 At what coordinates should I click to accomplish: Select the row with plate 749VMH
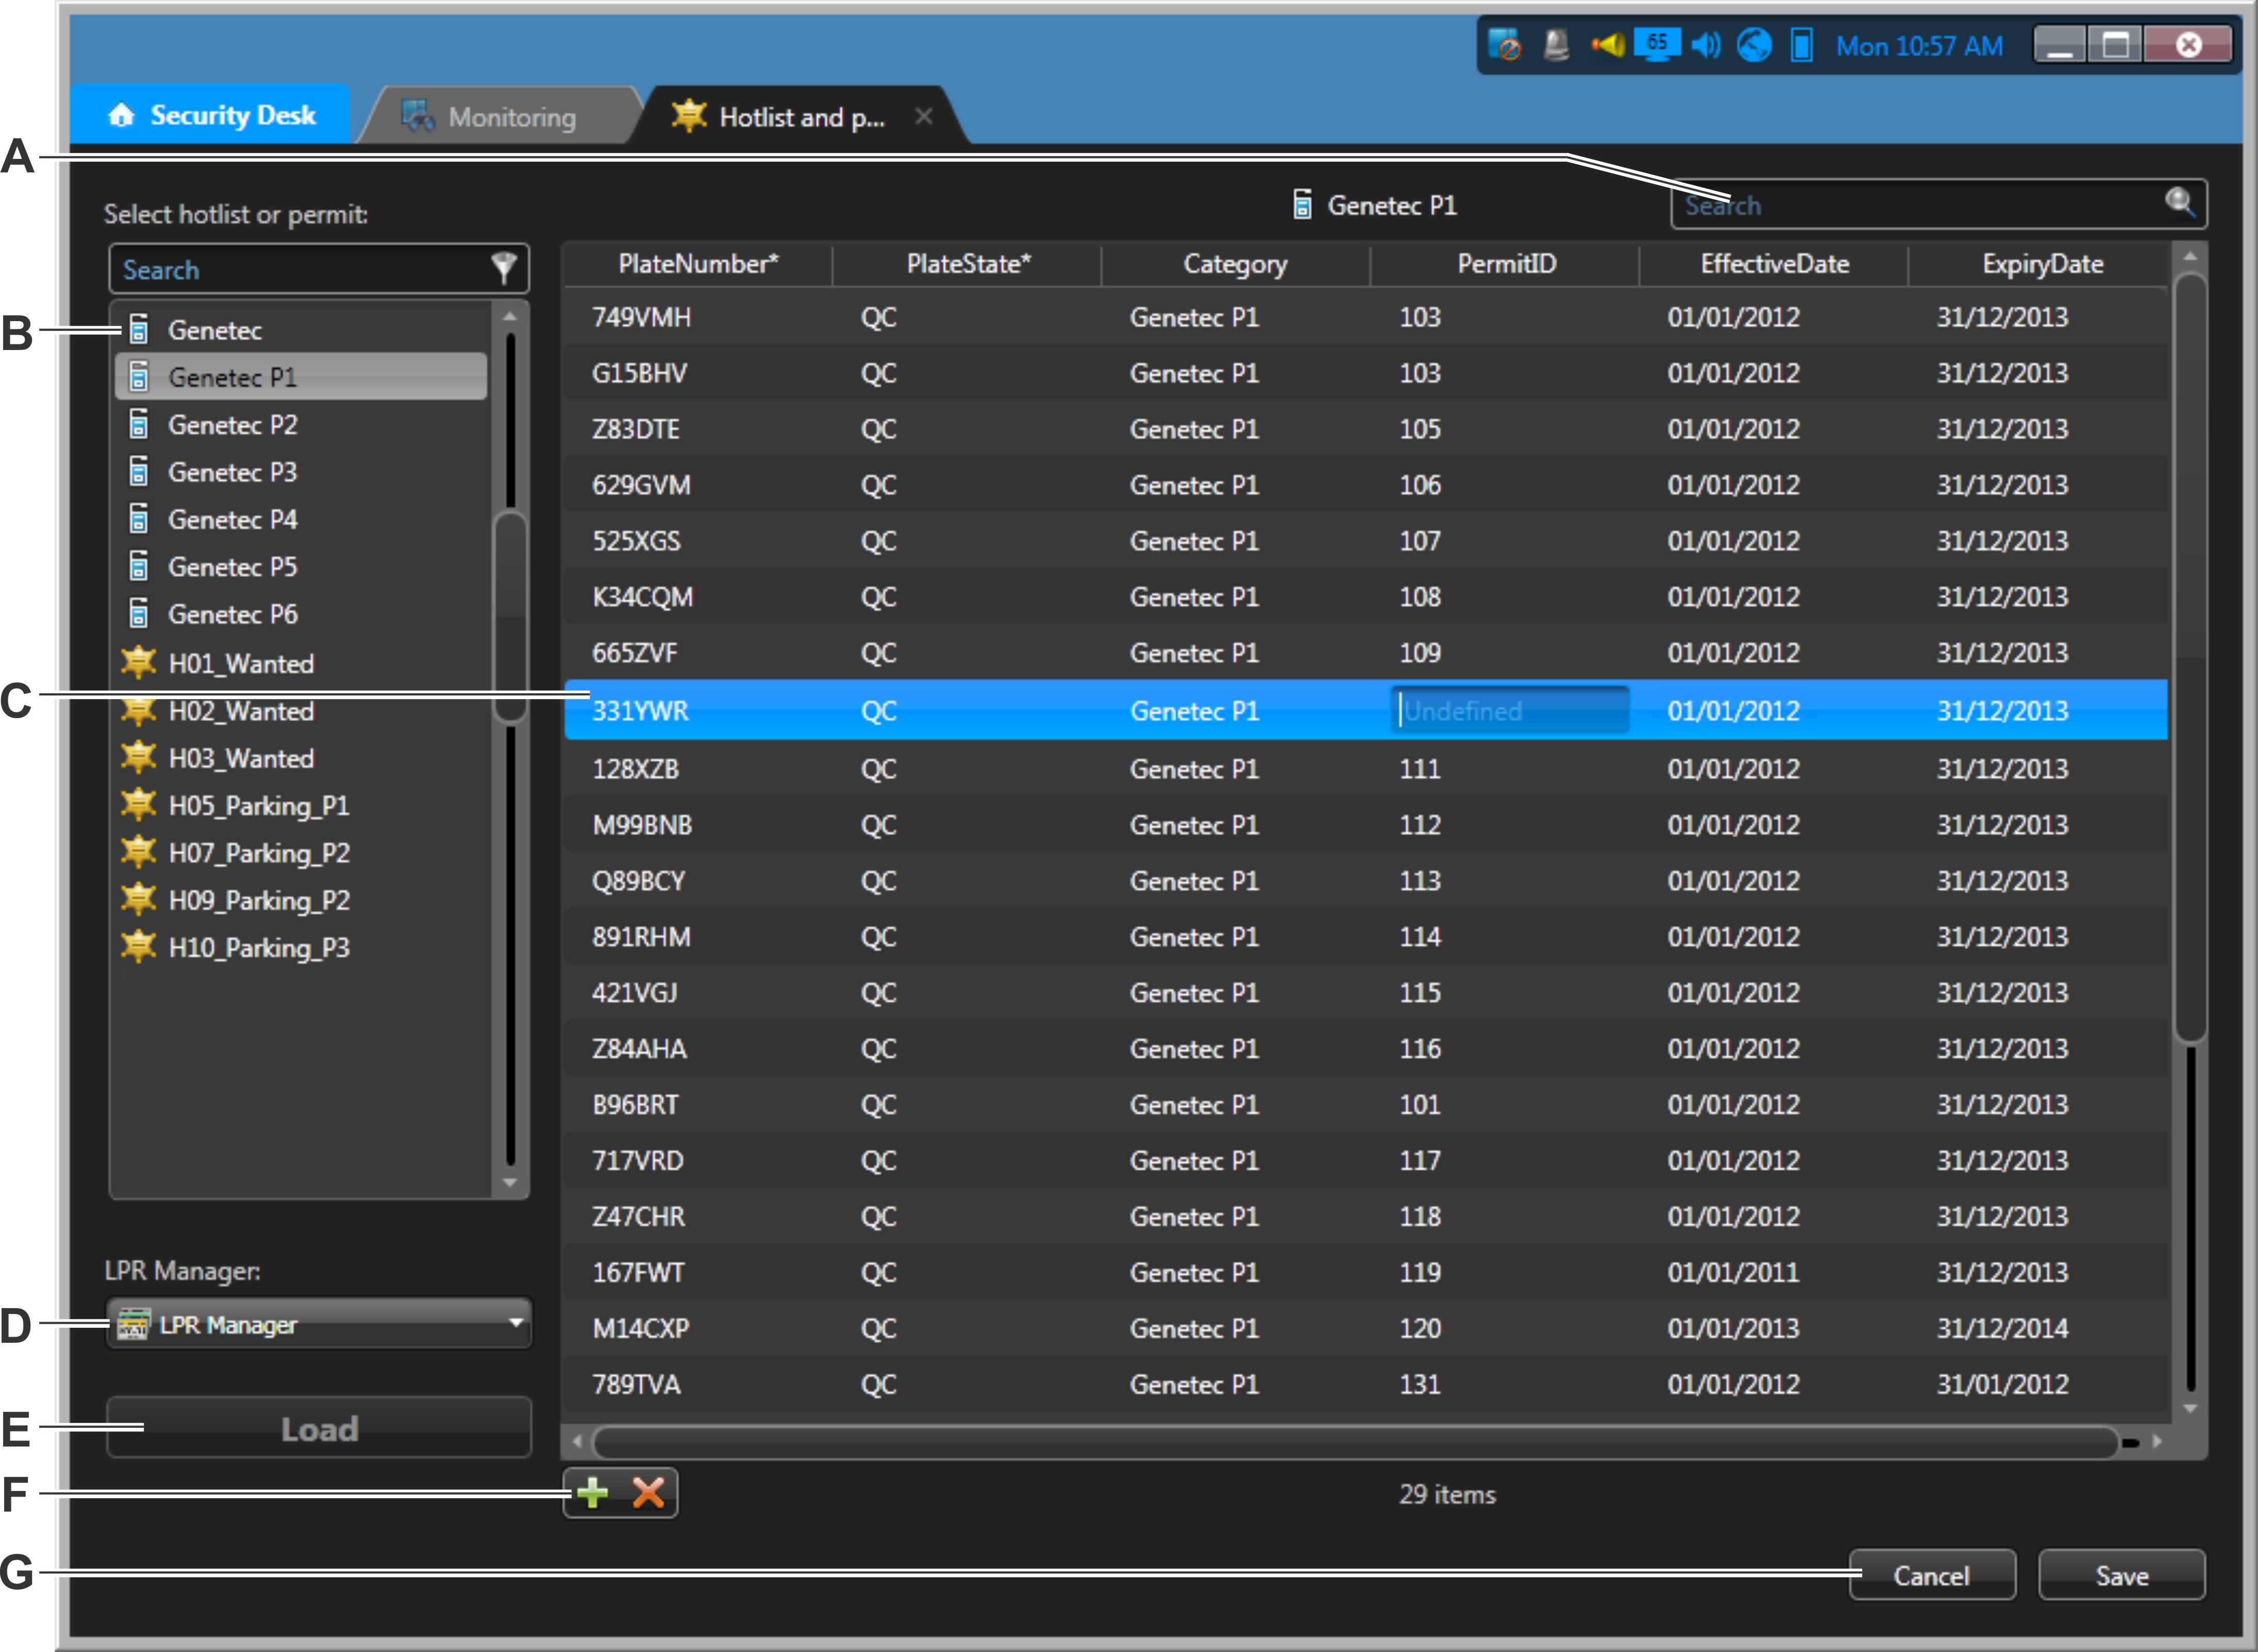coord(1366,317)
